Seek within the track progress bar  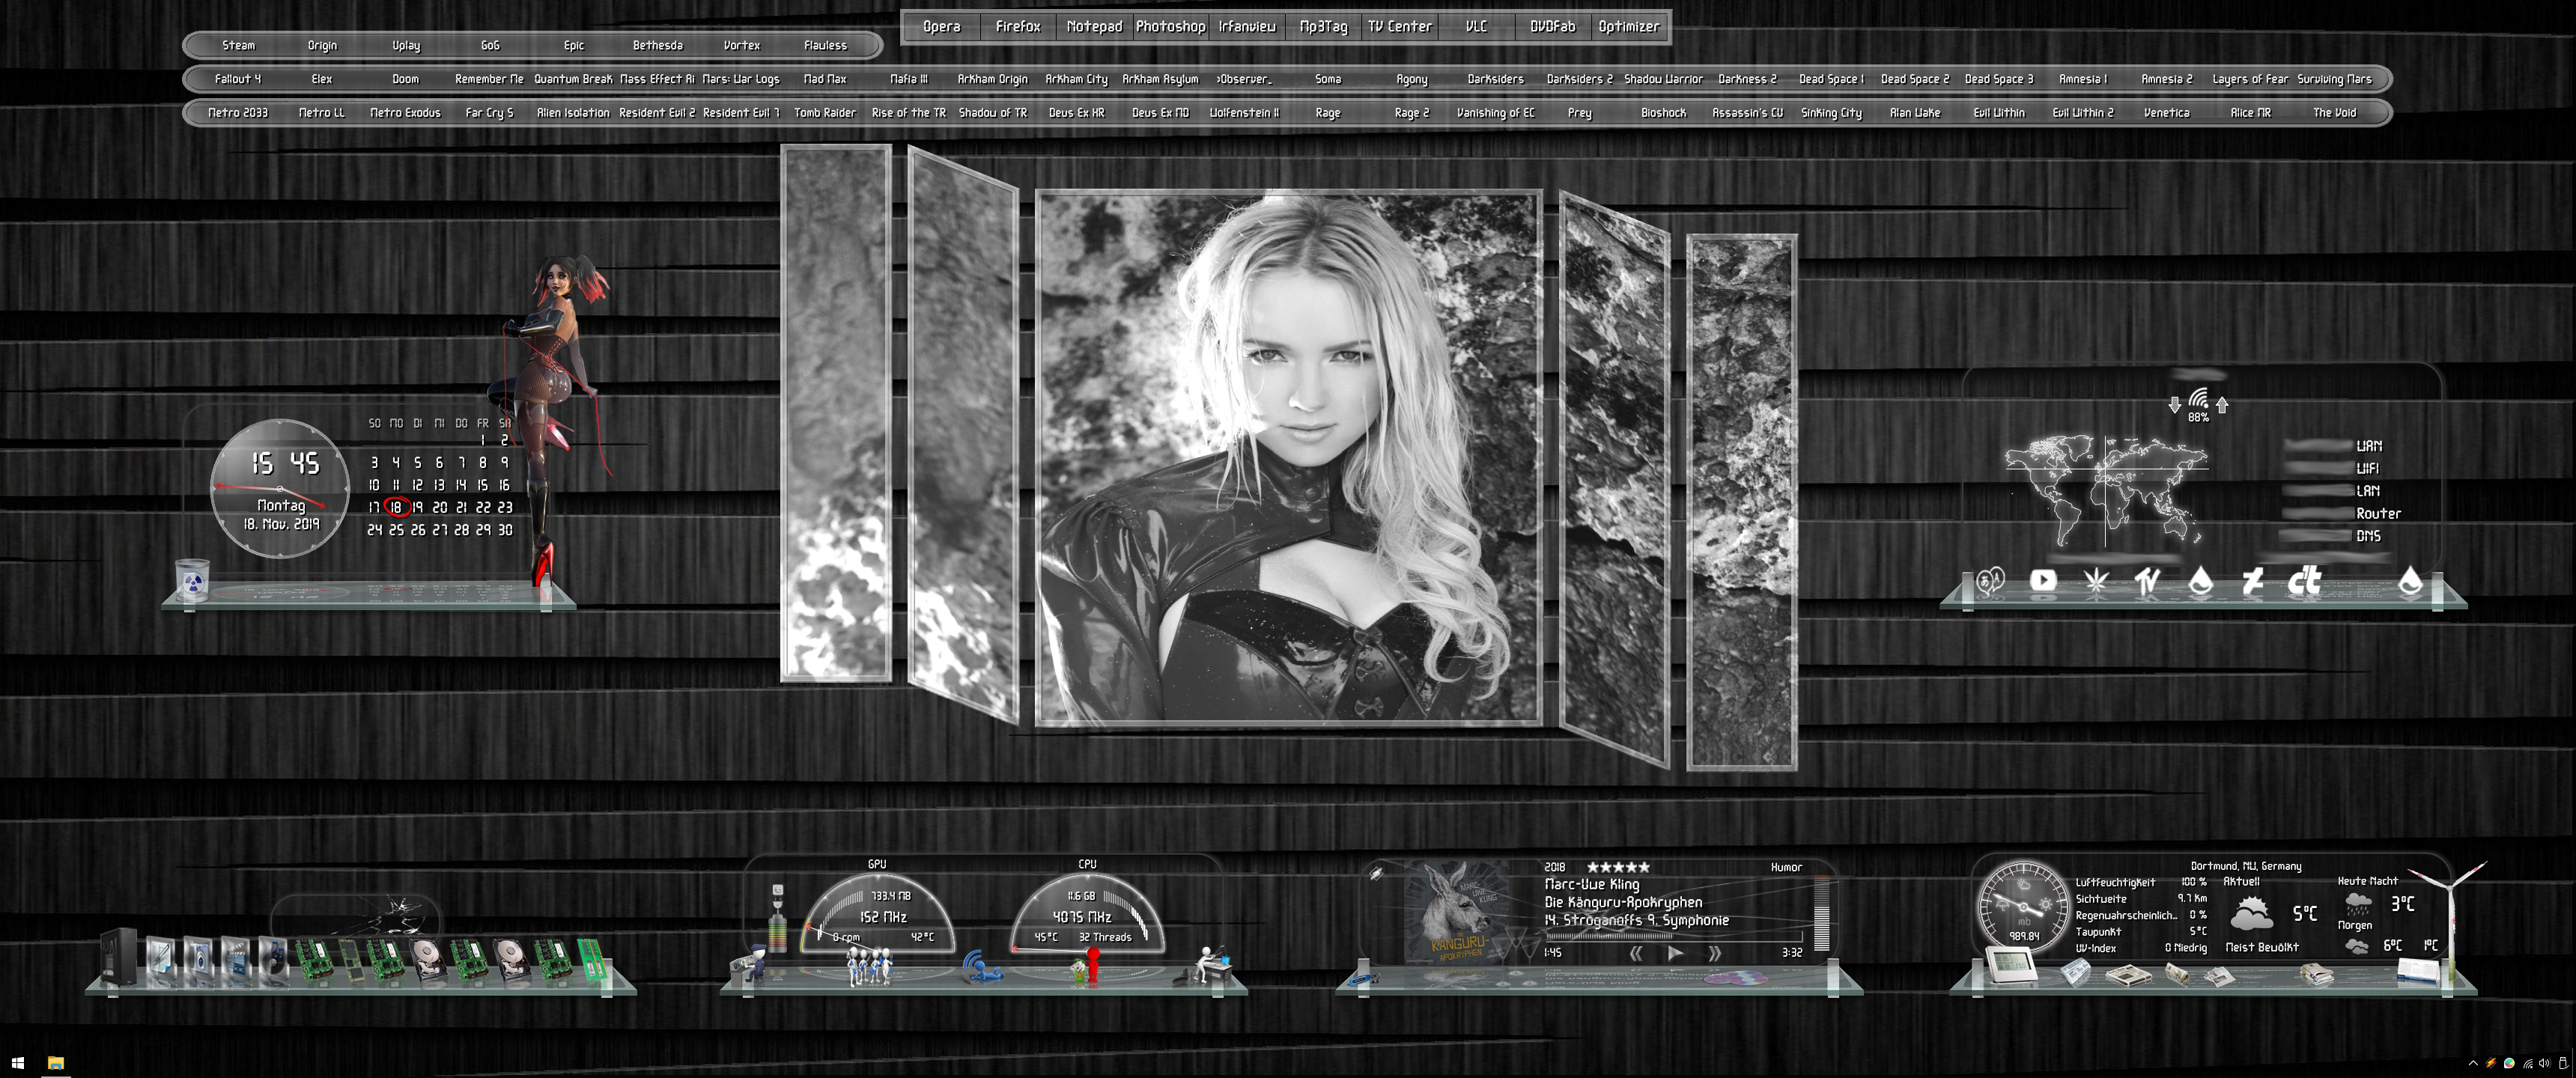(x=1675, y=937)
